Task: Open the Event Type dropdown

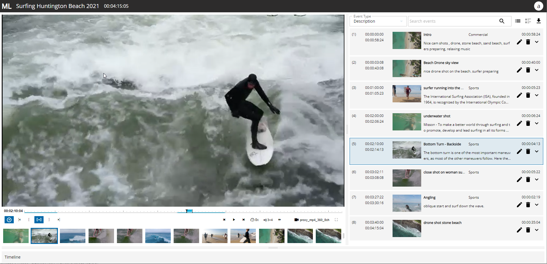Action: point(378,21)
